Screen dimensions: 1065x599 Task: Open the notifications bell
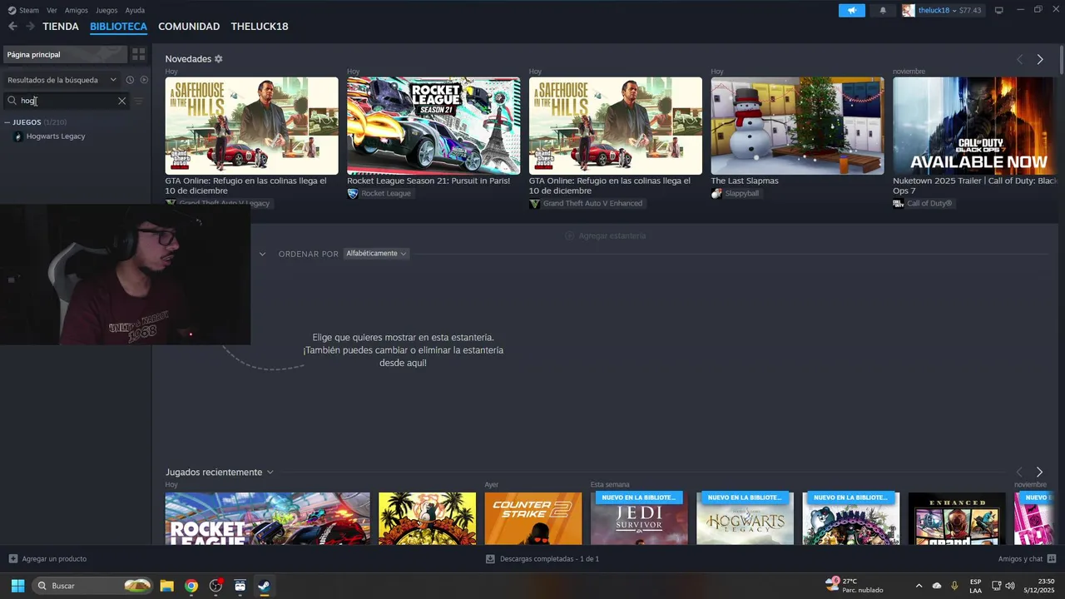[883, 11]
